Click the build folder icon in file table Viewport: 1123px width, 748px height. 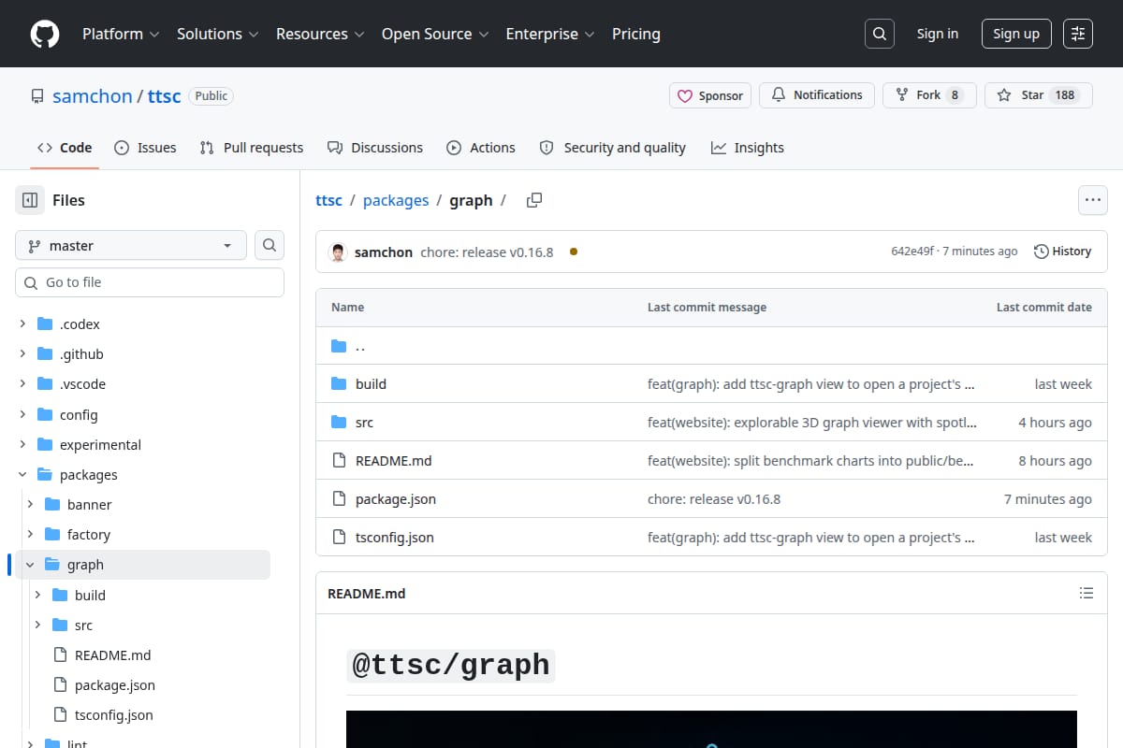coord(339,383)
